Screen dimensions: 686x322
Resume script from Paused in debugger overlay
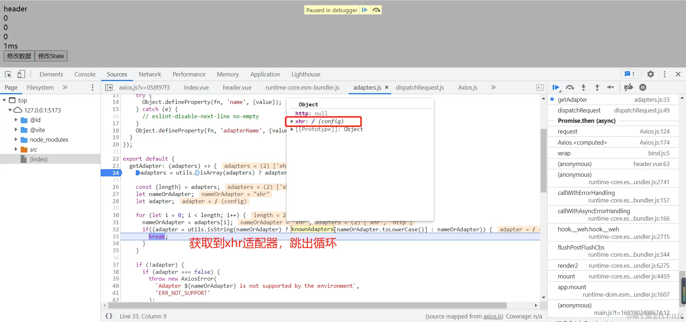364,10
